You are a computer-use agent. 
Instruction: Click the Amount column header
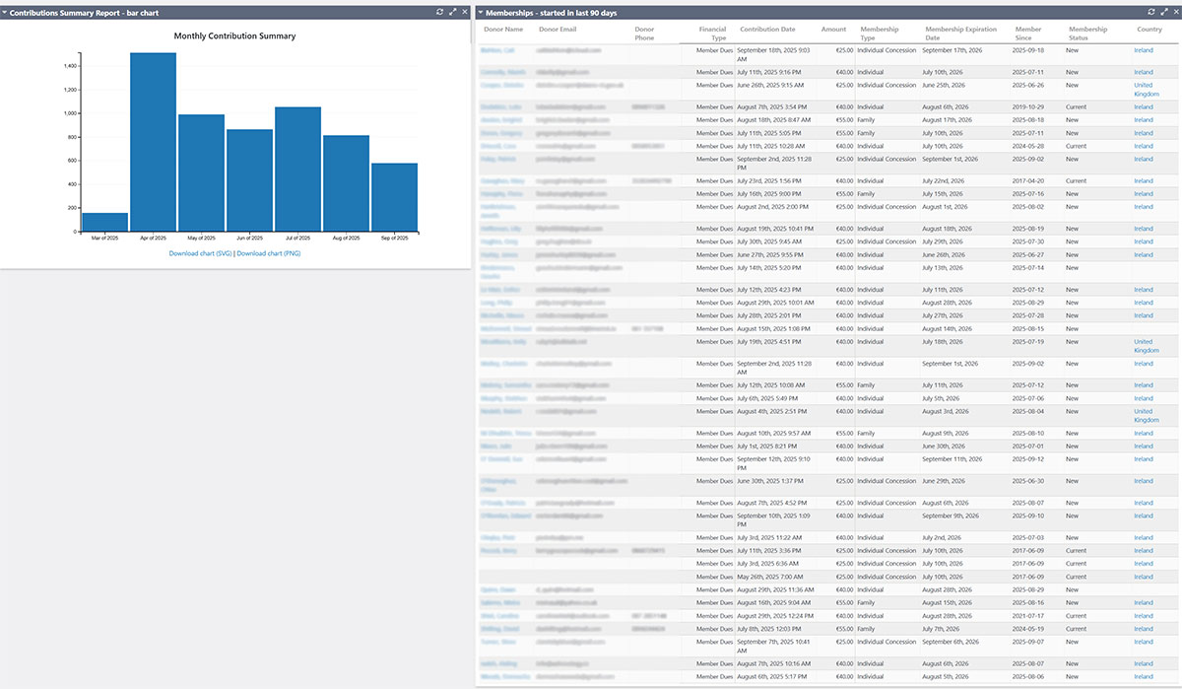pos(833,30)
